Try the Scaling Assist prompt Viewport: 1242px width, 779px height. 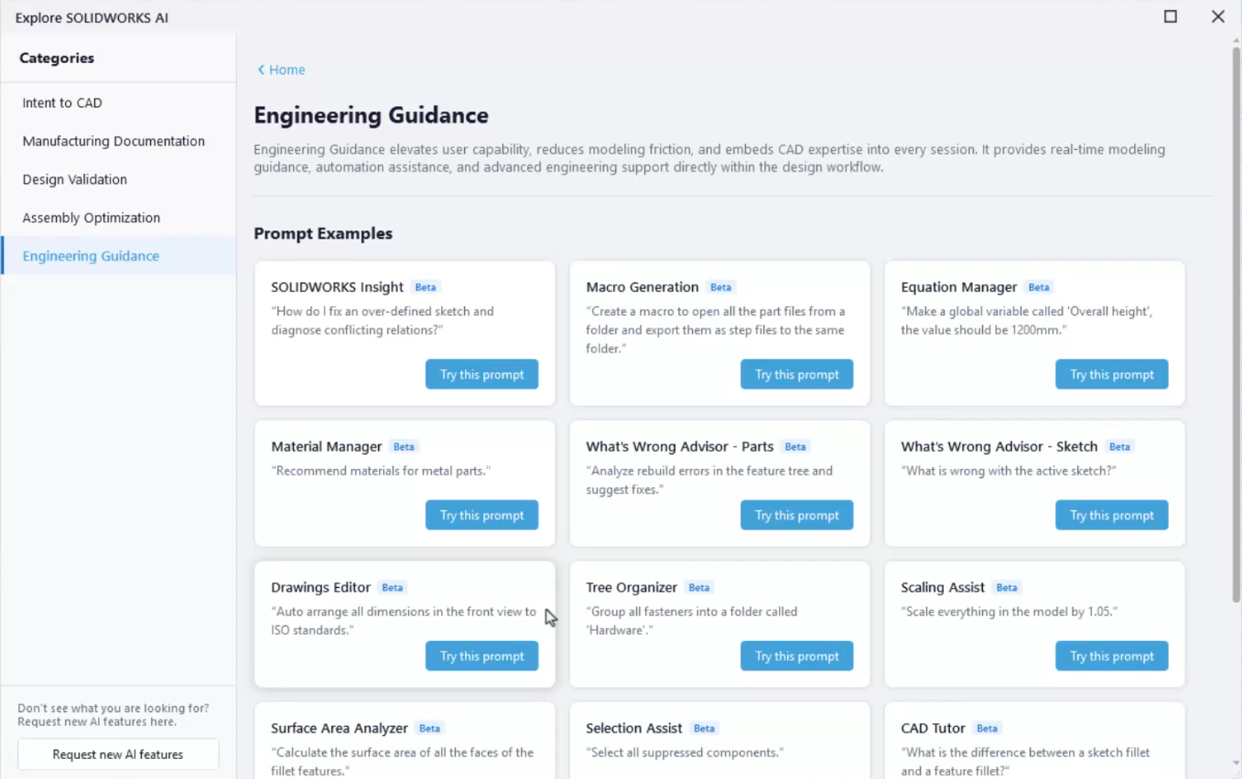[x=1112, y=656]
